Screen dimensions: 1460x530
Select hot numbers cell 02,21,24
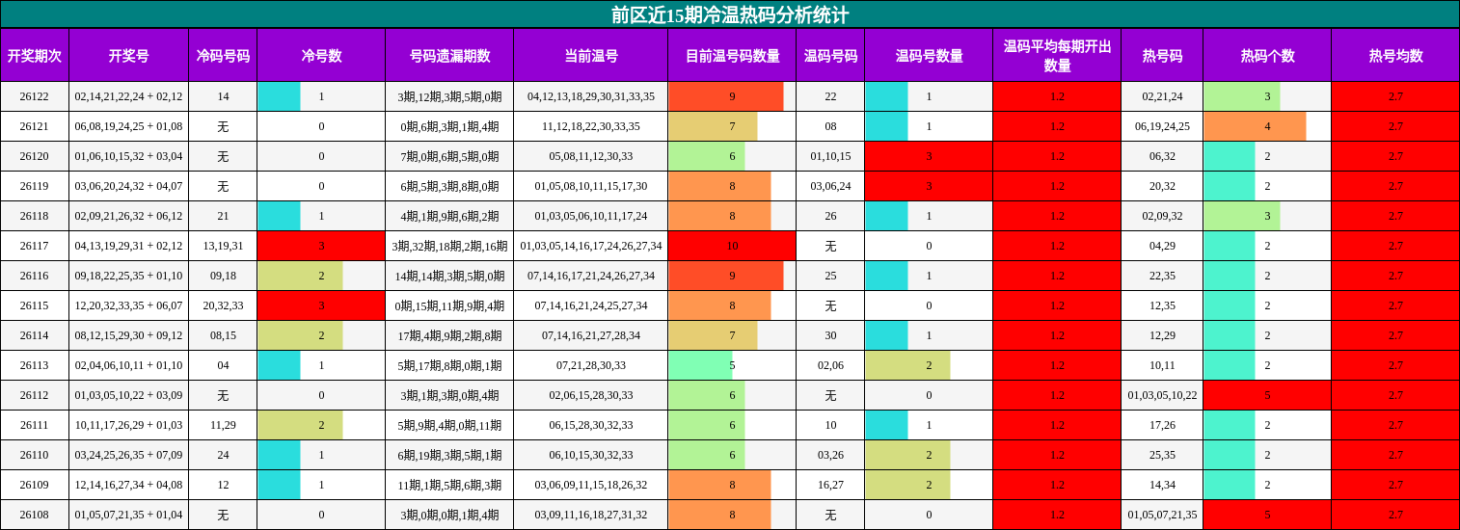1162,96
